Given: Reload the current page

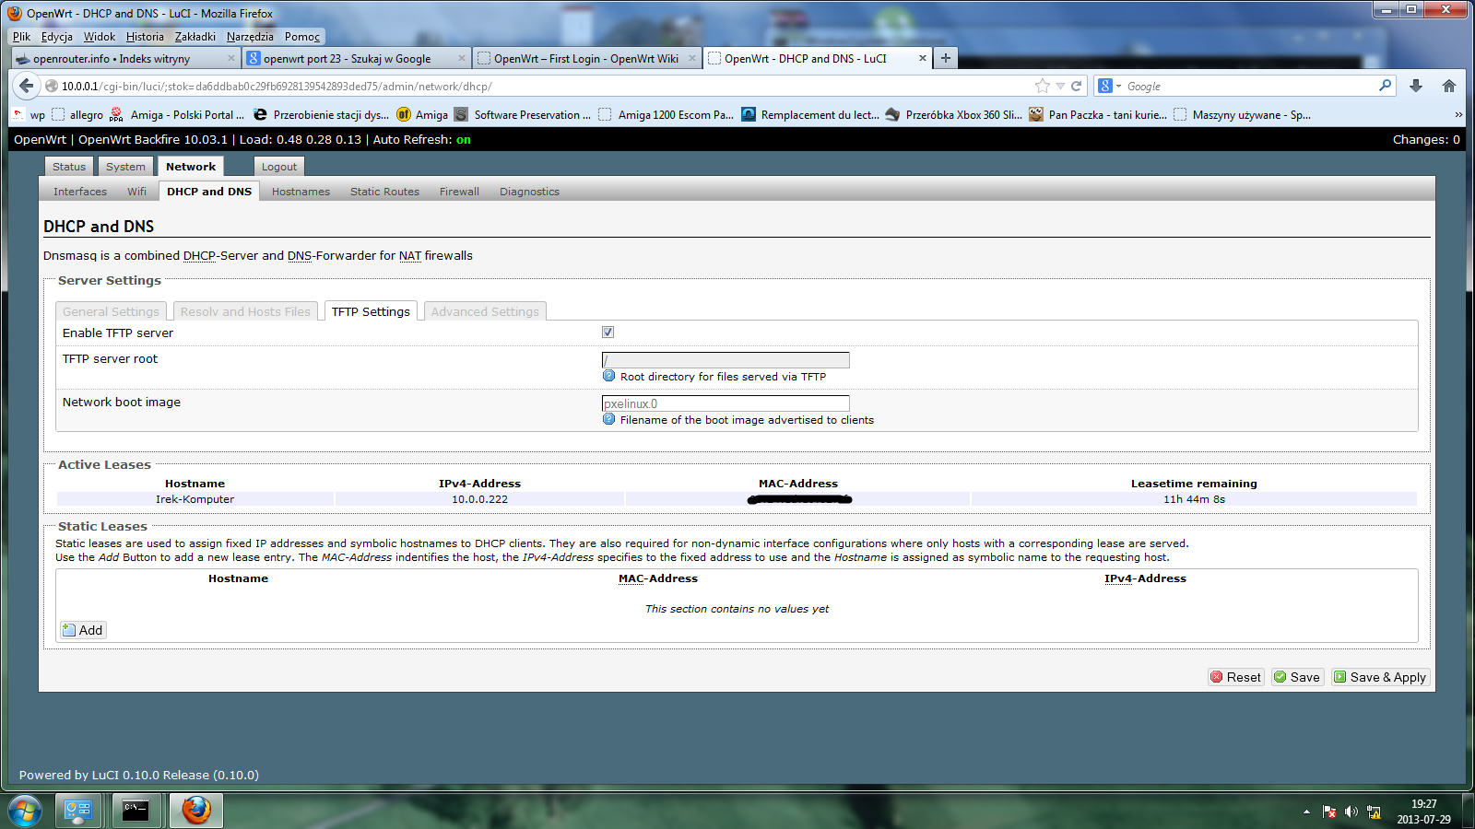Looking at the screenshot, I should pyautogui.click(x=1076, y=86).
